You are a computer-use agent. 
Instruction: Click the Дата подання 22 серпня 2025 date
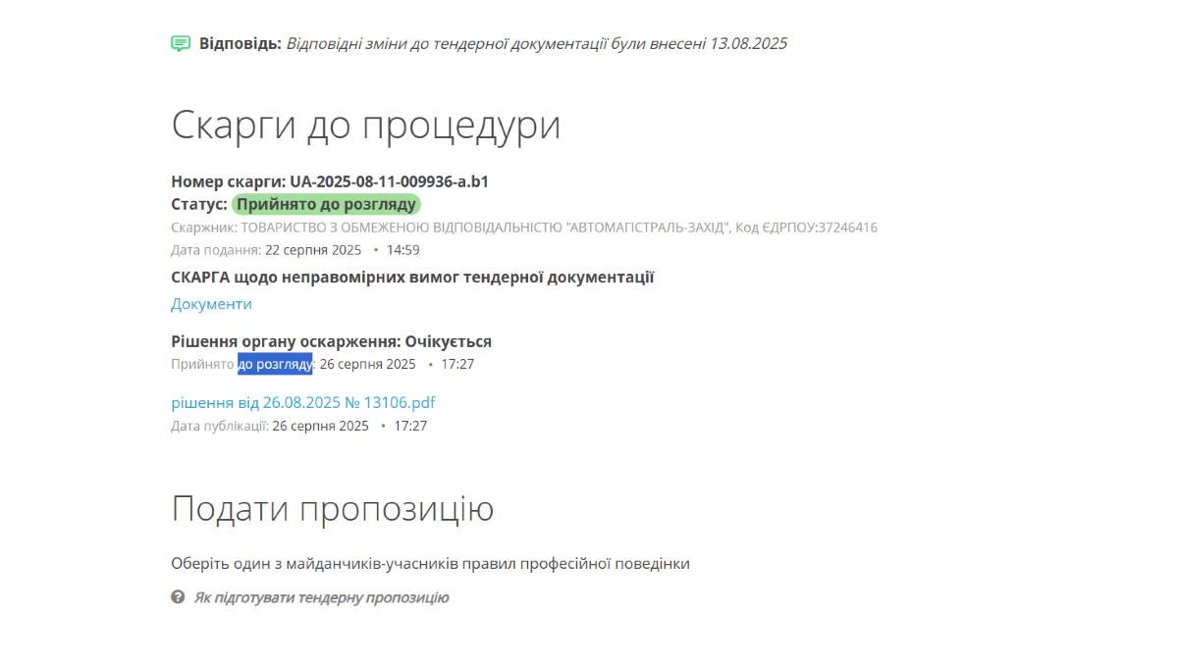pyautogui.click(x=312, y=250)
